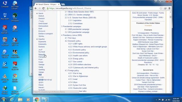
Task: Open Avro Keyboard desktop icon
Action: coord(5,42)
